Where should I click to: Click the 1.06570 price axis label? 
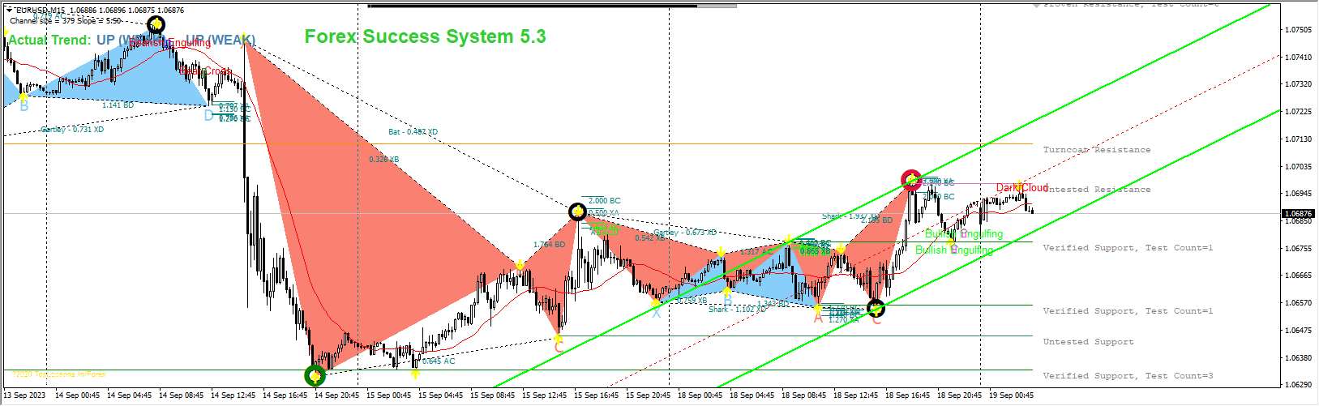(x=1299, y=303)
